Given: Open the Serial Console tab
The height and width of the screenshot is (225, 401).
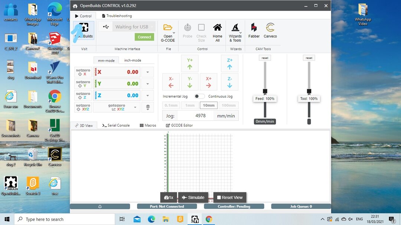Looking at the screenshot, I should point(116,125).
